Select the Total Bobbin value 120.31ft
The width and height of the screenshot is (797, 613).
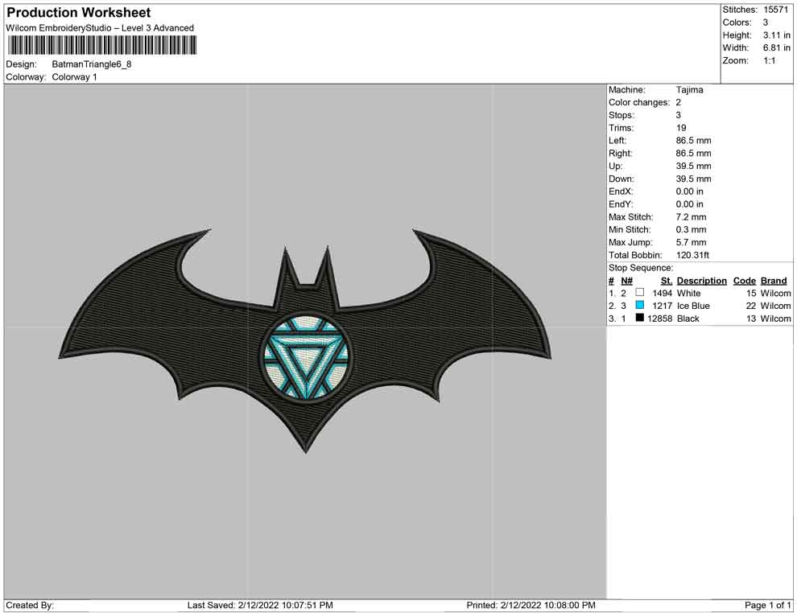[x=693, y=255]
